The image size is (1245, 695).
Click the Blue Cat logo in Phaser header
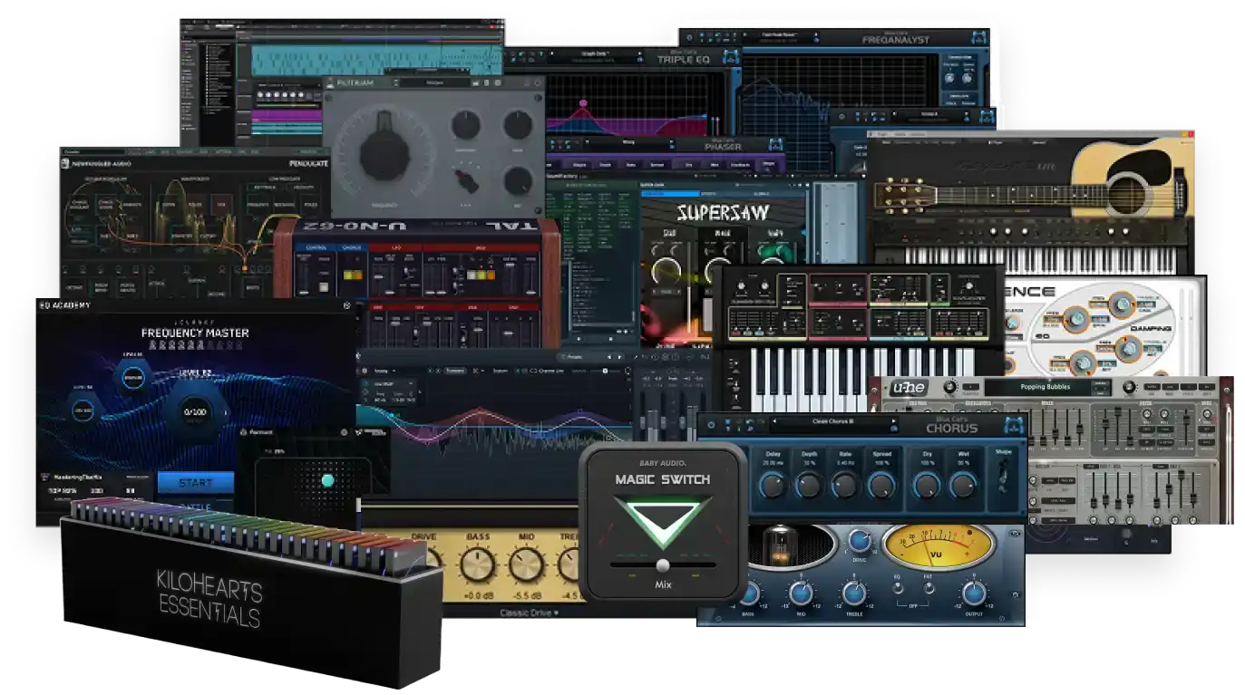[x=776, y=144]
